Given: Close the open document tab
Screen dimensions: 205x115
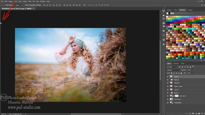Looking at the screenshot, I should click(x=34, y=9).
